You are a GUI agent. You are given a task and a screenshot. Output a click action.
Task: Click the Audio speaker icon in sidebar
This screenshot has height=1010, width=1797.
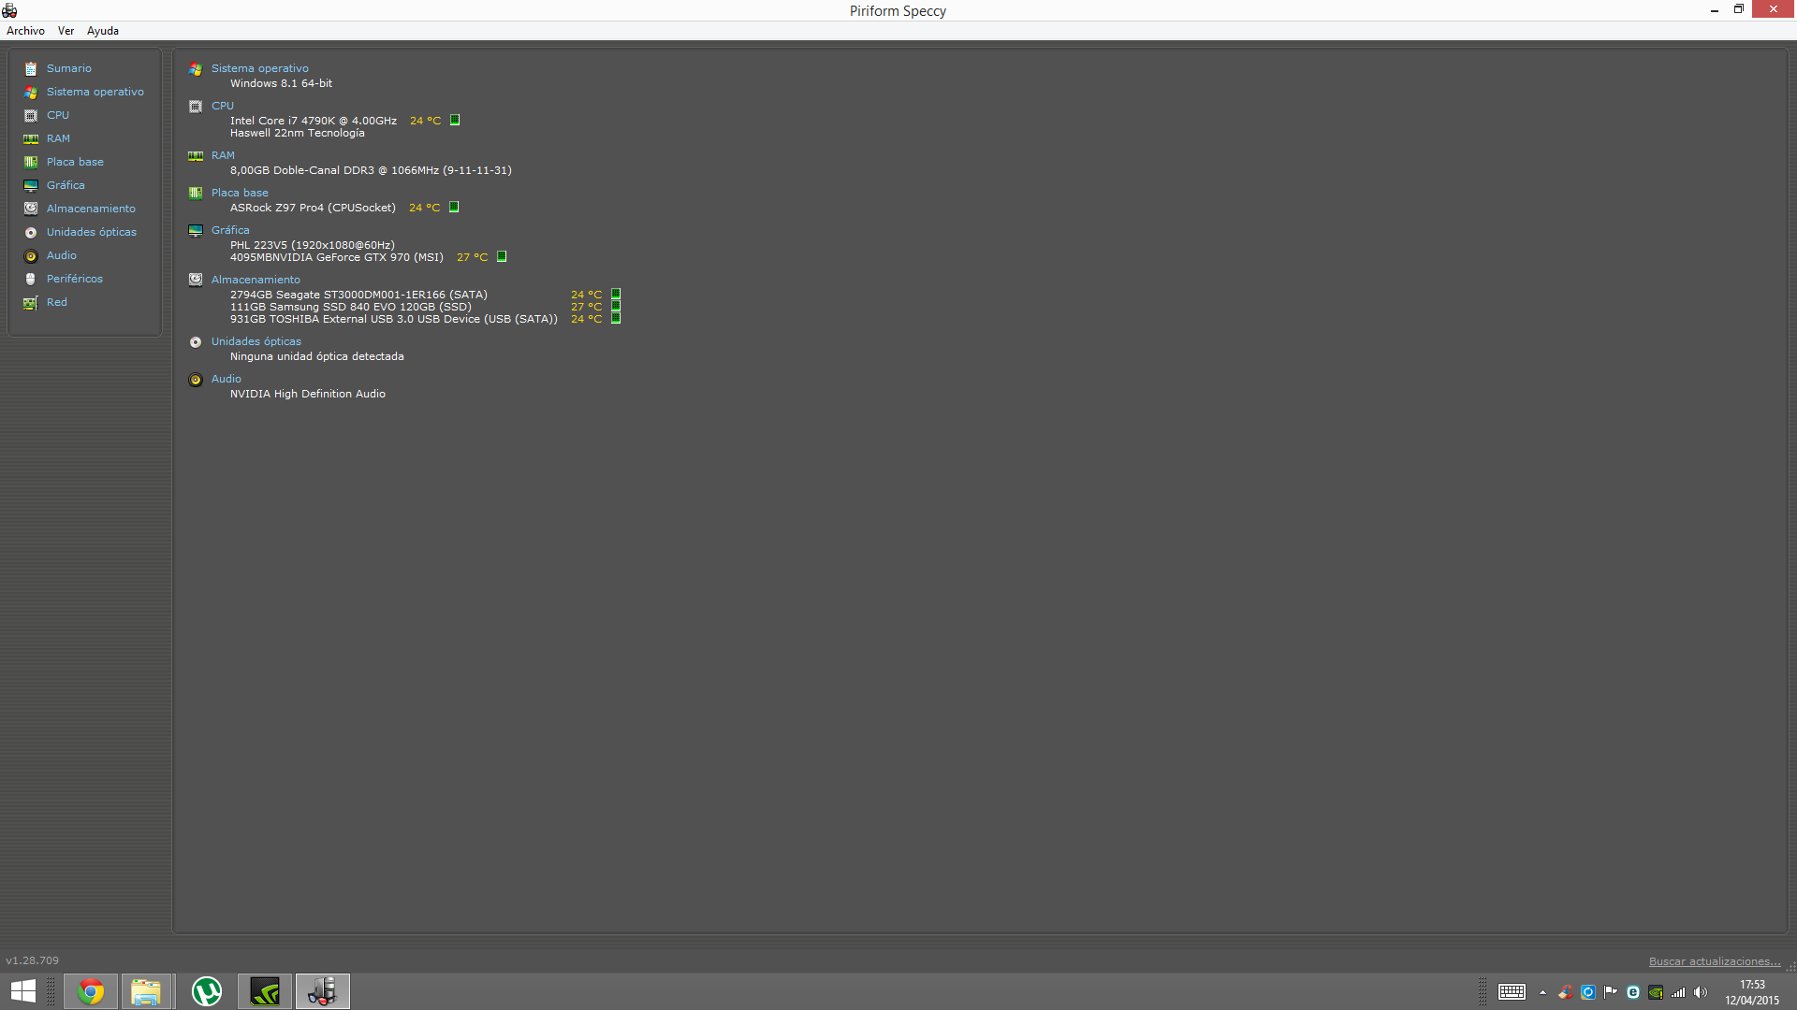(31, 255)
